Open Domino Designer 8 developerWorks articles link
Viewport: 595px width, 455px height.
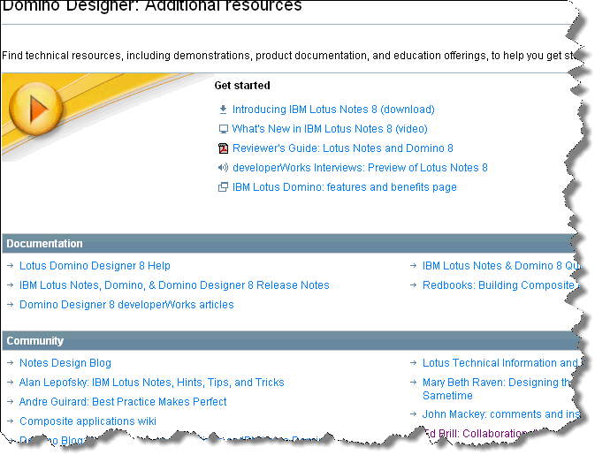(126, 305)
